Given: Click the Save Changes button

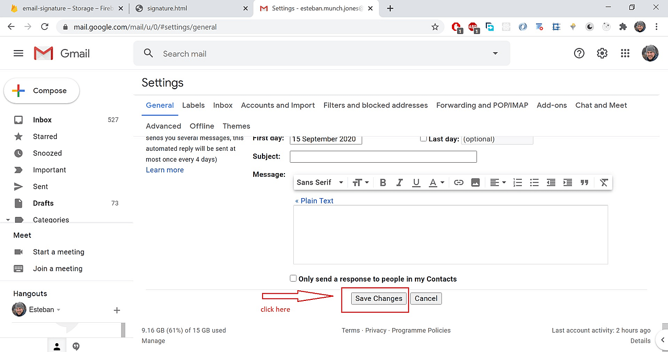Looking at the screenshot, I should pos(378,298).
